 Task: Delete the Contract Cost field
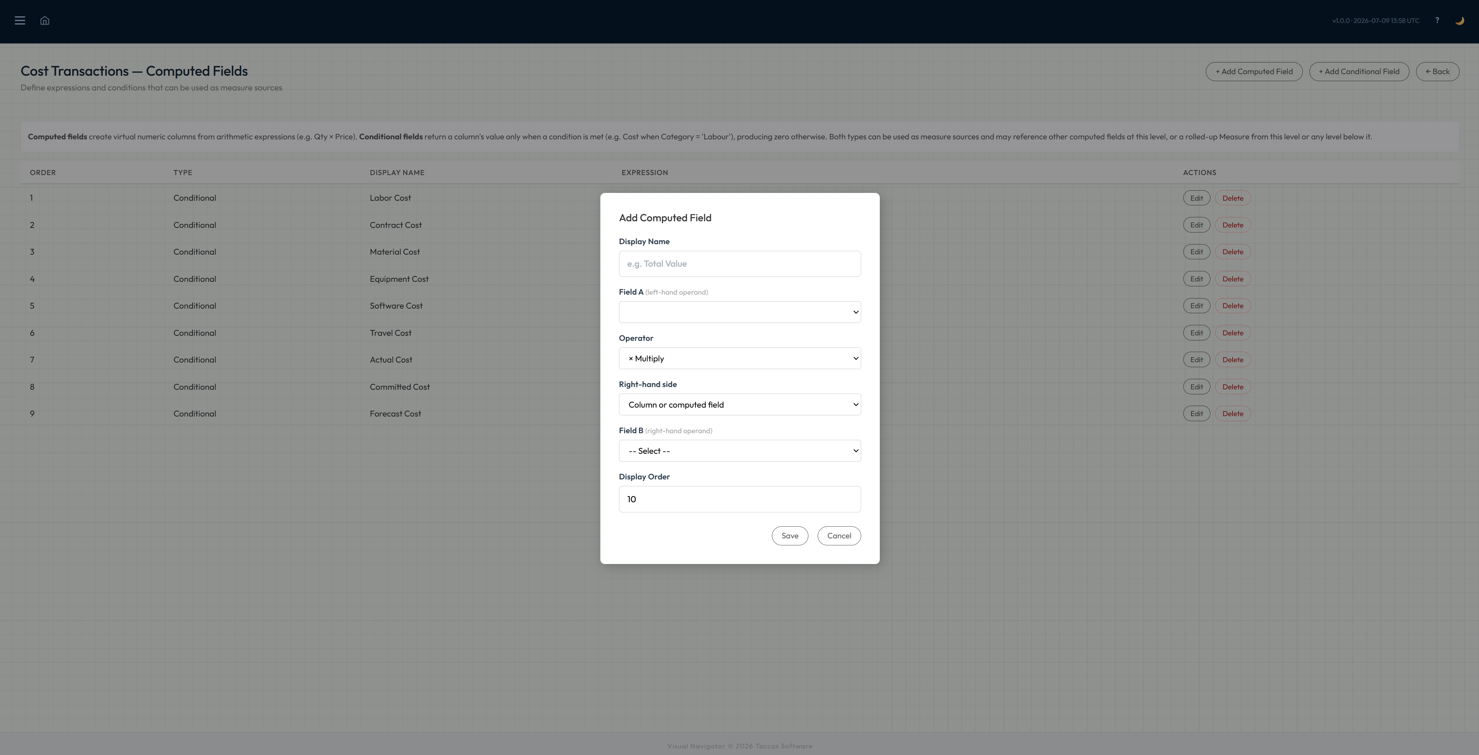[x=1233, y=225]
